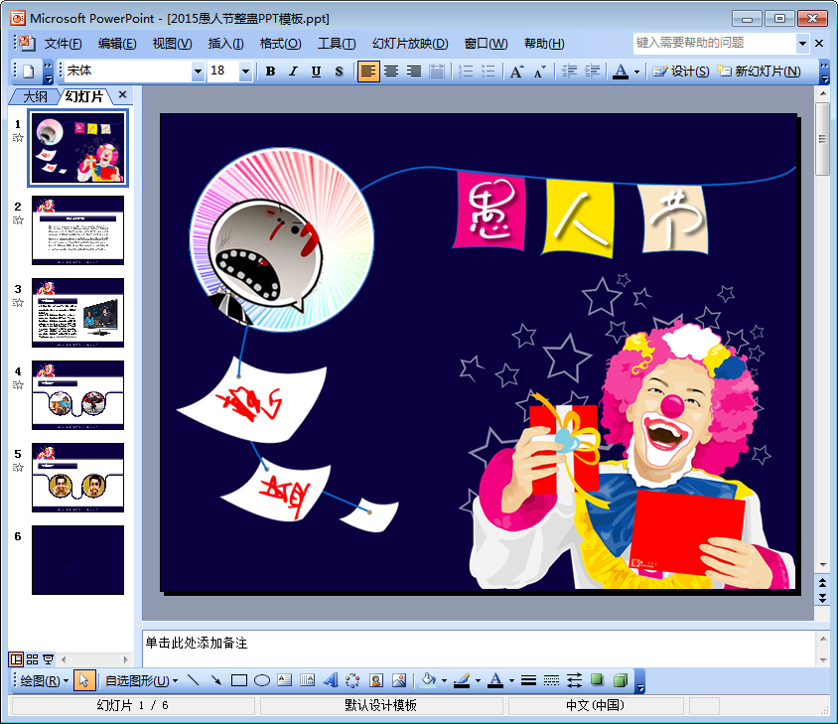The height and width of the screenshot is (724, 838).
Task: Switch to Normal view icon
Action: 17,659
